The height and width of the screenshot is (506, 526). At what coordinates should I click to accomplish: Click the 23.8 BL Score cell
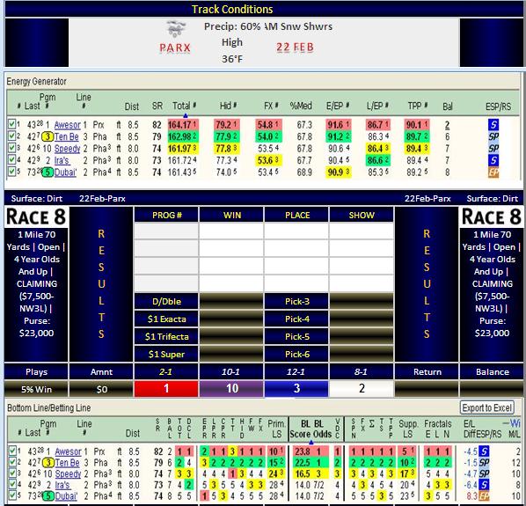(x=303, y=451)
